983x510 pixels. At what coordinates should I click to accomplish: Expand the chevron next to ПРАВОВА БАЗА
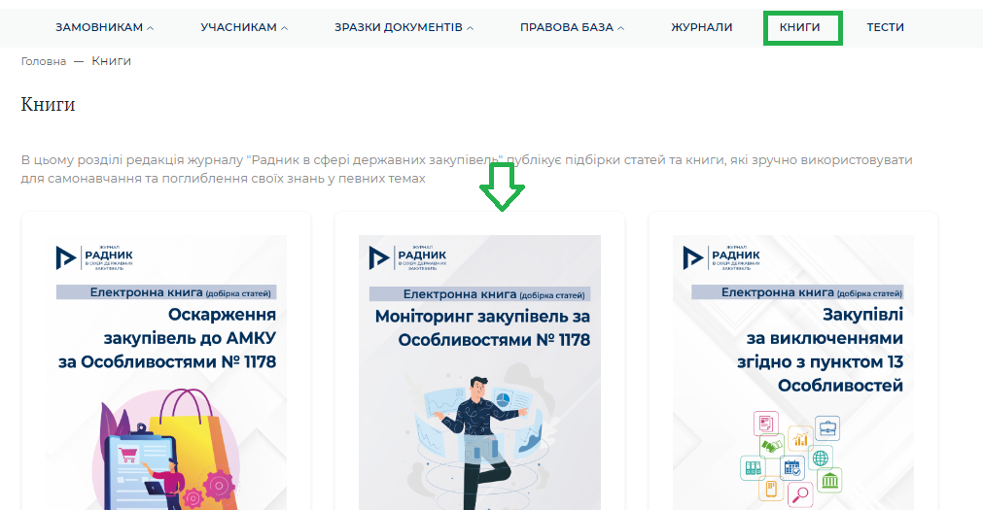[620, 28]
